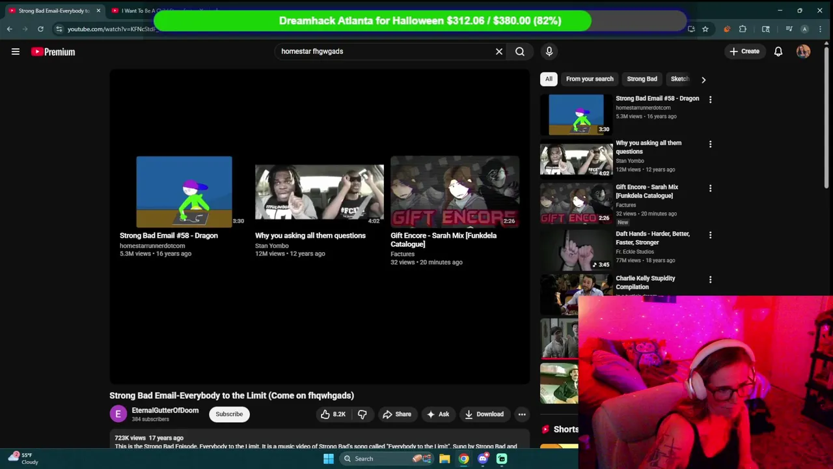The image size is (833, 469).
Task: Share the video
Action: click(x=397, y=414)
